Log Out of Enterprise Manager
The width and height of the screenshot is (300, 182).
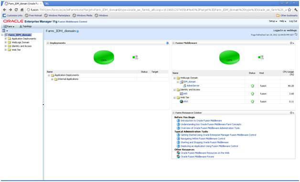pyautogui.click(x=293, y=21)
